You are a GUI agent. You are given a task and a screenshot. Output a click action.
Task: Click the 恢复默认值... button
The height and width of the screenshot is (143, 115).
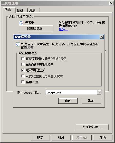[x=92, y=127]
